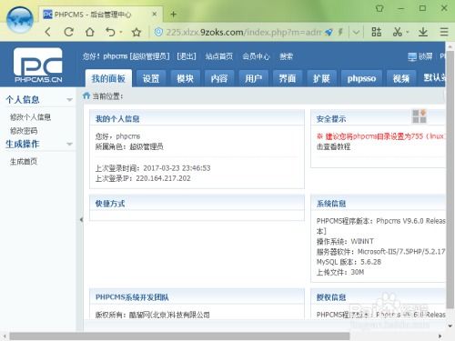Select the 我的面板 tab

pos(108,78)
